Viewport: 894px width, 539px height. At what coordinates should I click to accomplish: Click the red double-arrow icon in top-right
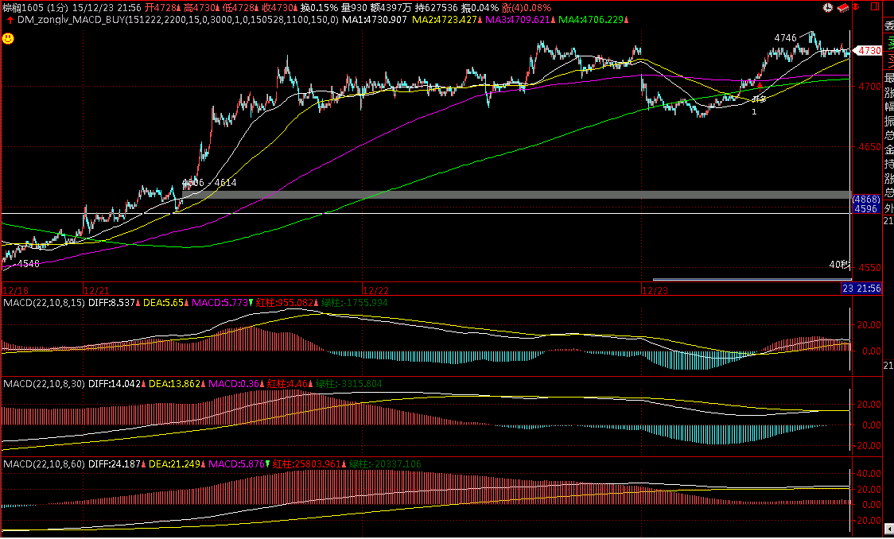854,7
